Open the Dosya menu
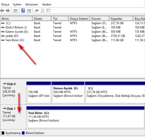The height and width of the screenshot is (137, 145). (5, 5)
